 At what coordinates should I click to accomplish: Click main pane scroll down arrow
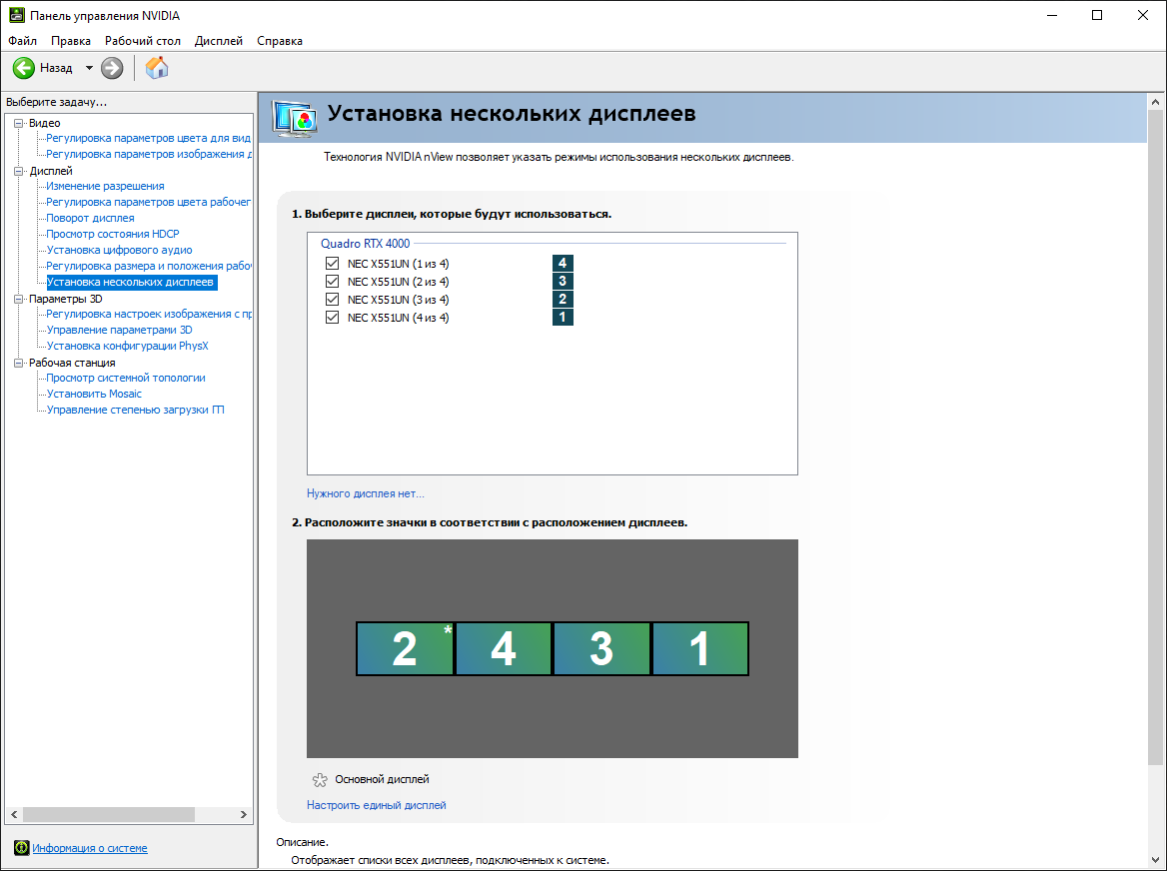[x=1155, y=861]
